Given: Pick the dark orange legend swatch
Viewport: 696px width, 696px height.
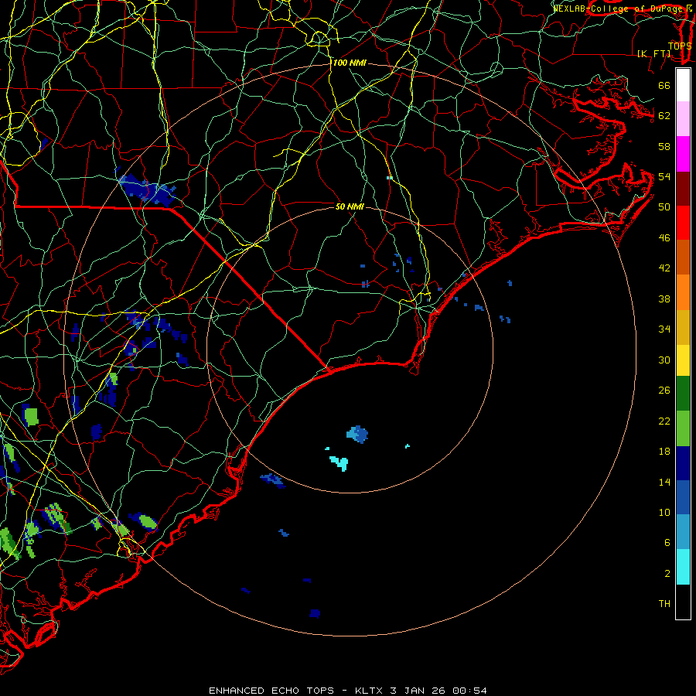Looking at the screenshot, I should pos(683,257).
